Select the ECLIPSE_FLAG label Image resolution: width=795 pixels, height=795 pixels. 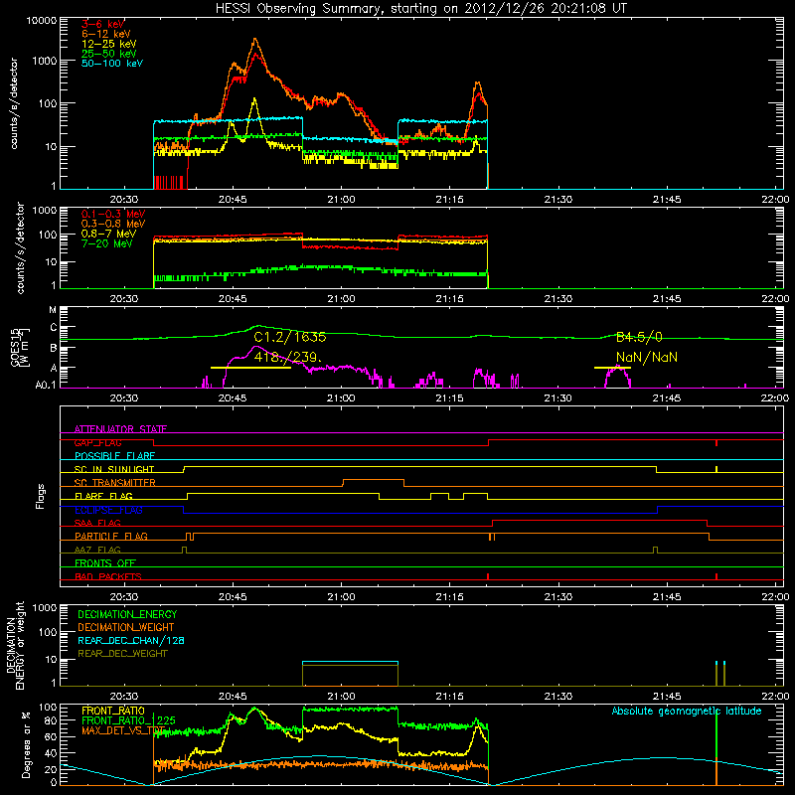pos(108,510)
